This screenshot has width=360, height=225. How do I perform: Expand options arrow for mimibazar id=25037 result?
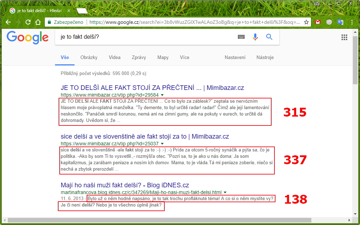coord(162,144)
